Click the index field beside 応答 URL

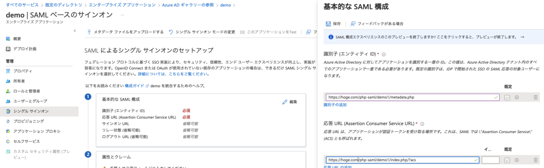coord(491,160)
